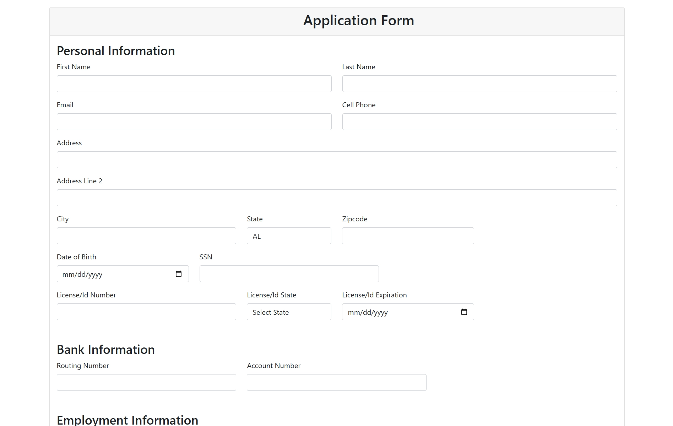Click into the Cell Phone field
Image resolution: width=673 pixels, height=426 pixels.
pyautogui.click(x=479, y=122)
